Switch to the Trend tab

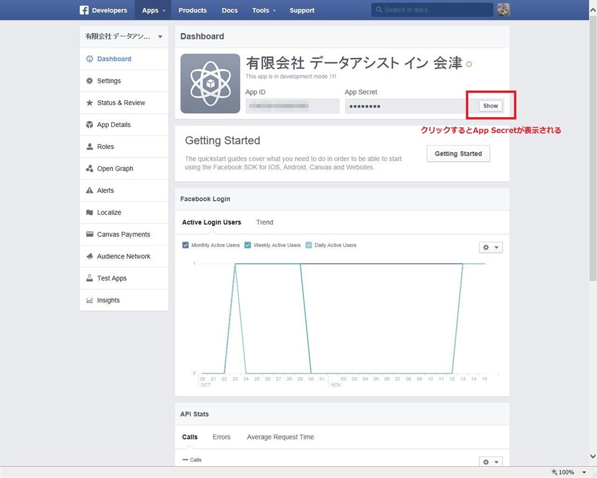pyautogui.click(x=265, y=222)
